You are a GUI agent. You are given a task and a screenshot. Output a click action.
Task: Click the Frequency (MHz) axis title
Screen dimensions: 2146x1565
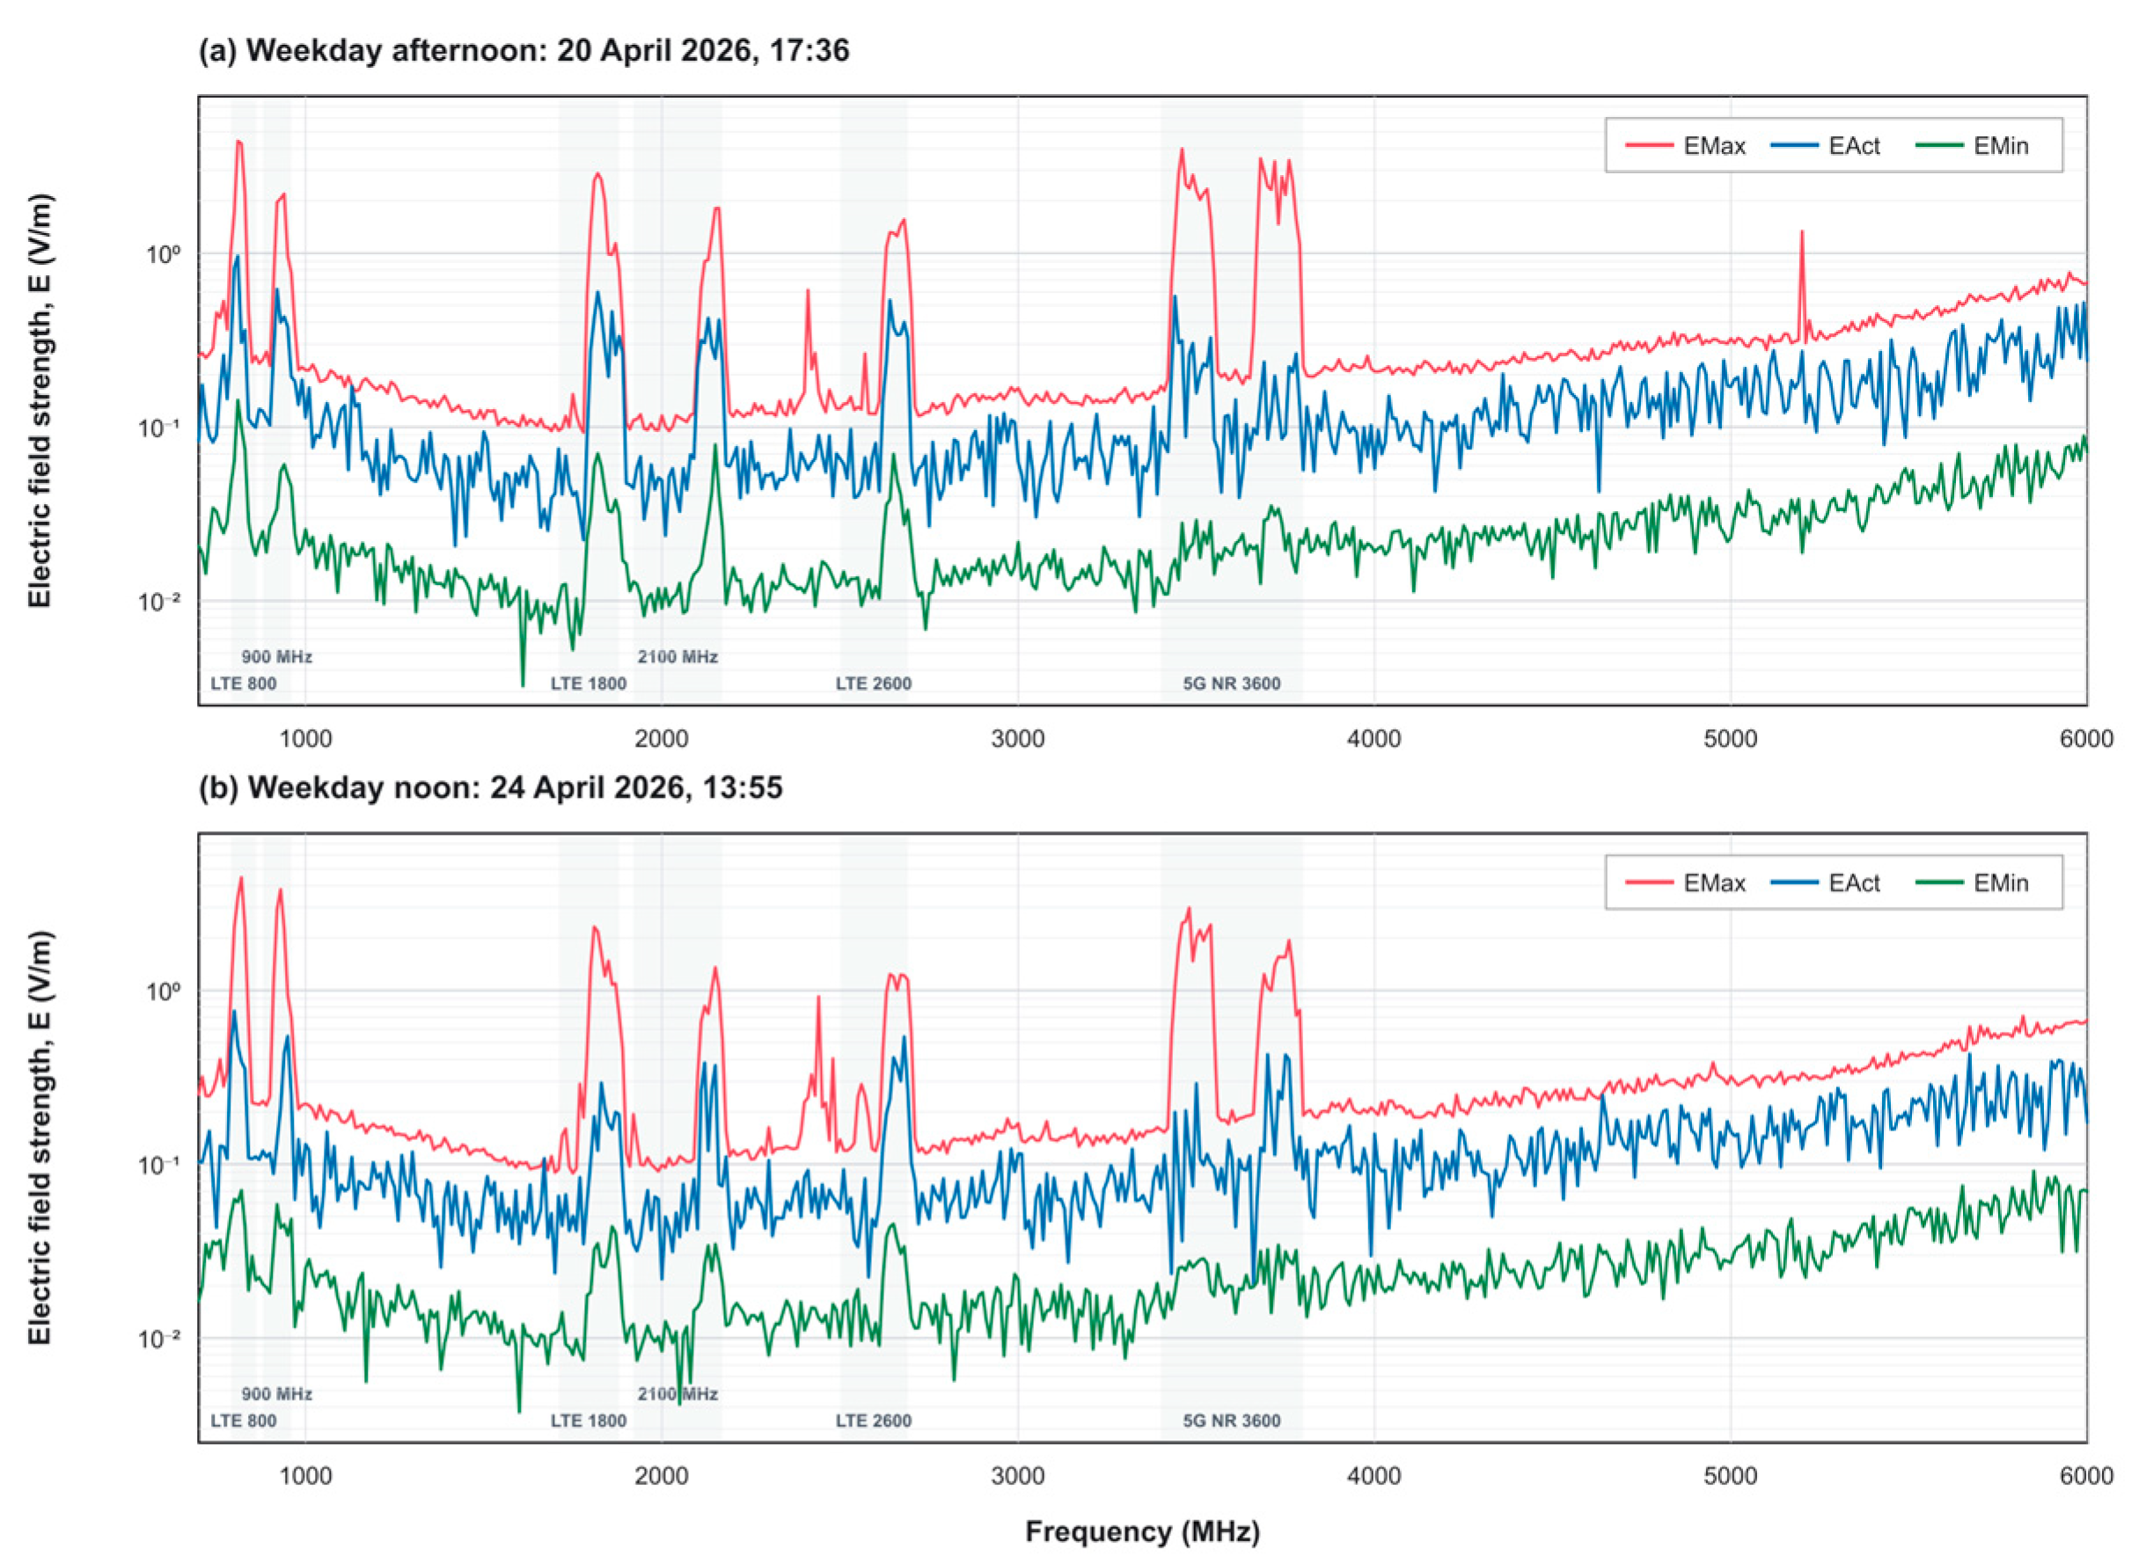(x=1143, y=1531)
